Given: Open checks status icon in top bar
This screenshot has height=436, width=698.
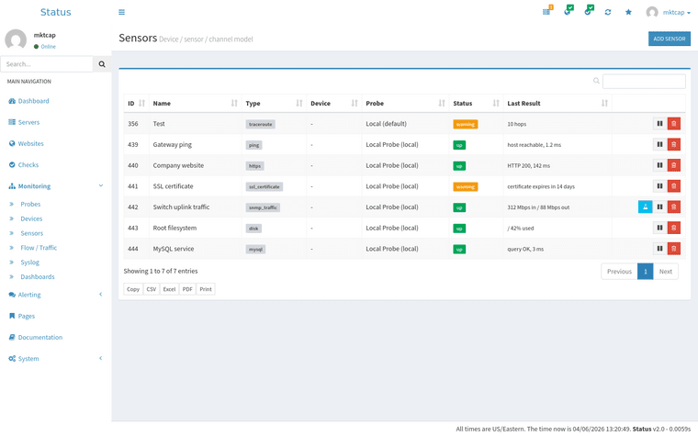Looking at the screenshot, I should pos(589,11).
